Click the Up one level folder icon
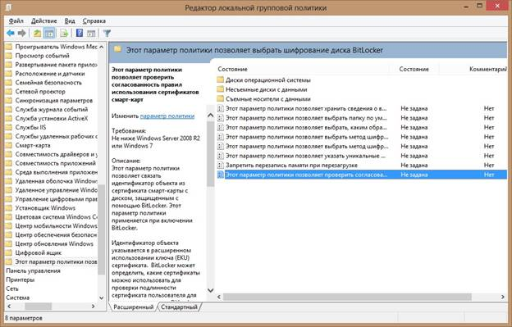The height and width of the screenshot is (327, 512). coord(37,33)
